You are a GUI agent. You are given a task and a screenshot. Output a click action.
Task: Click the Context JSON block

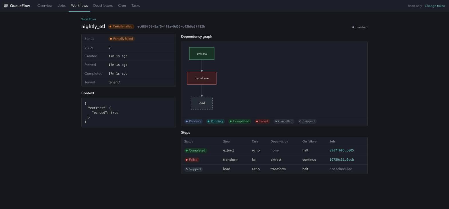(129, 113)
